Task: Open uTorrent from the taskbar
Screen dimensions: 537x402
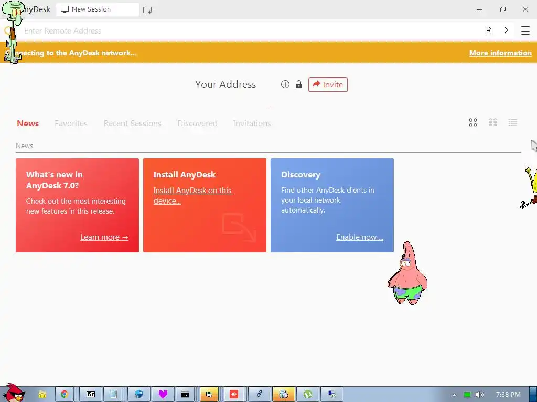Action: (308, 395)
